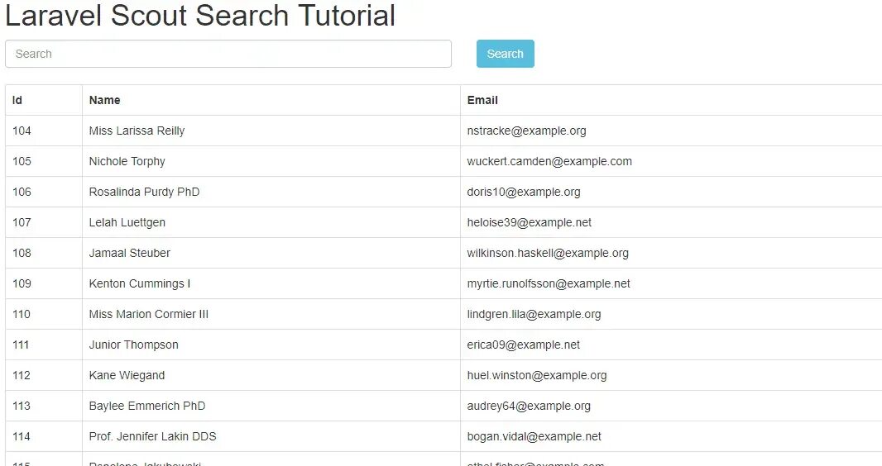This screenshot has width=882, height=466.
Task: Select the Kane Wiegand name cell
Action: (127, 375)
